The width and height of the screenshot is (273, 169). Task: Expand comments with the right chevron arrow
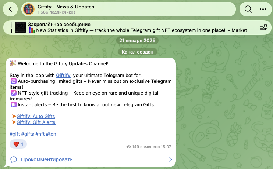pos(170,159)
